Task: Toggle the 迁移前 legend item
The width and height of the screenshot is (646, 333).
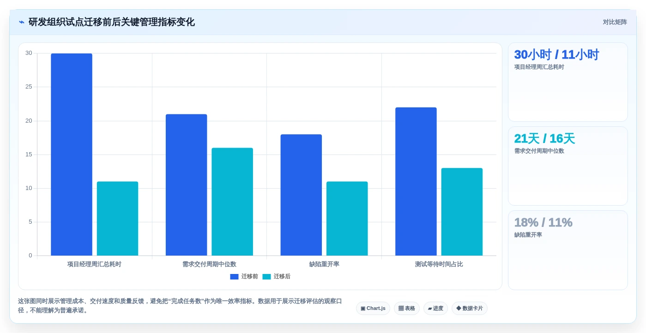Action: coord(244,277)
